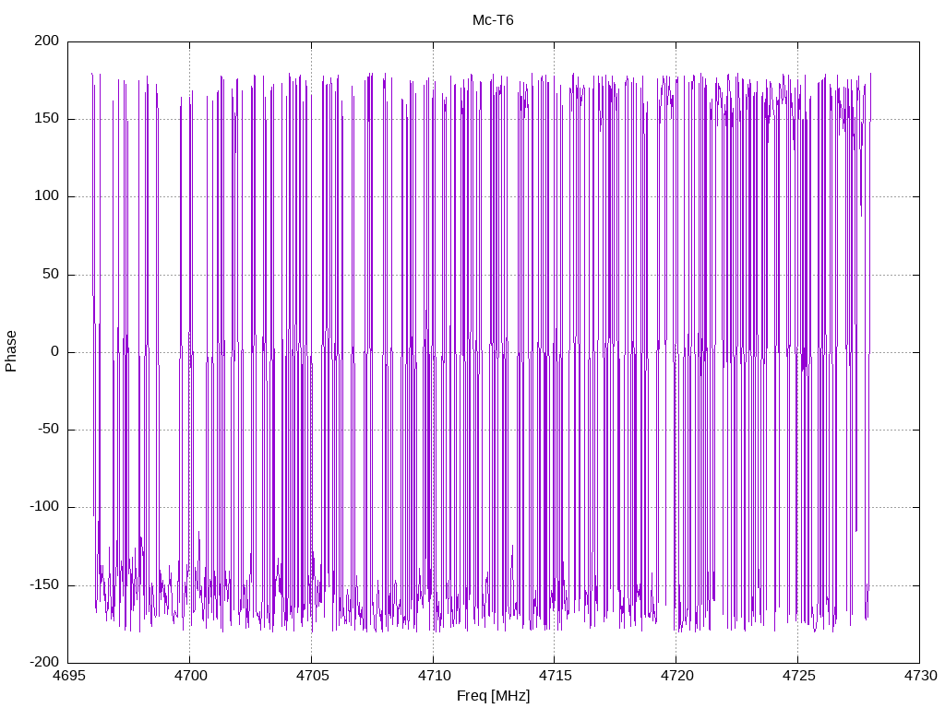Image resolution: width=945 pixels, height=708 pixels.
Task: Click the 4700 x-axis tick label
Action: [190, 676]
